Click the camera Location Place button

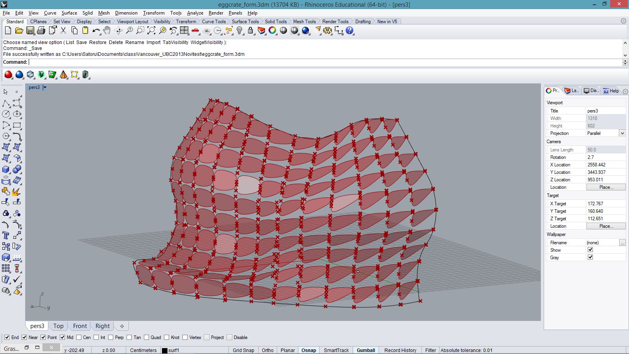click(605, 187)
